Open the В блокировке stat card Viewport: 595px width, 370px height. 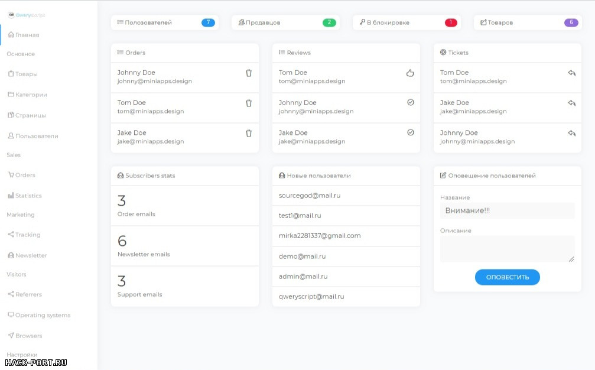(406, 22)
